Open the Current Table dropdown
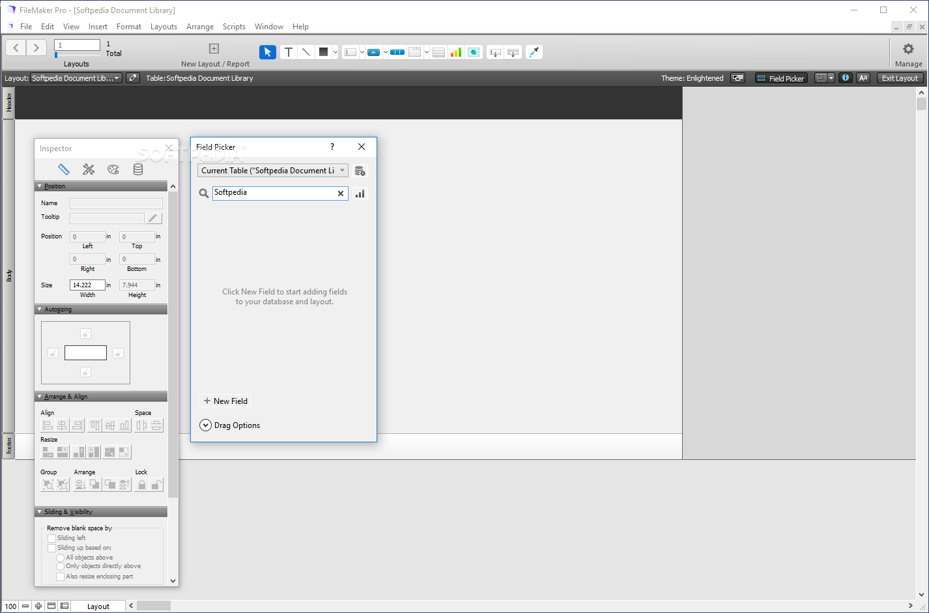The width and height of the screenshot is (929, 613). point(273,171)
